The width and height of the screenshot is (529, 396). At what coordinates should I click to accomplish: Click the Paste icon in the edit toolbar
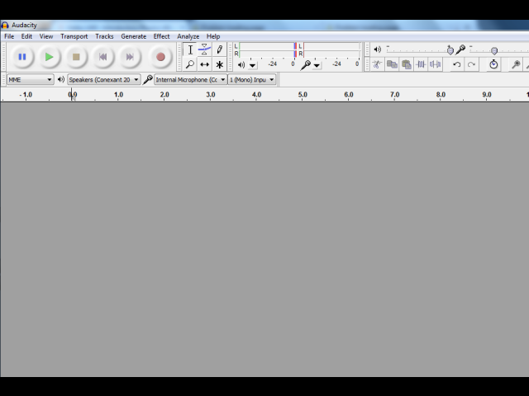[x=407, y=64]
